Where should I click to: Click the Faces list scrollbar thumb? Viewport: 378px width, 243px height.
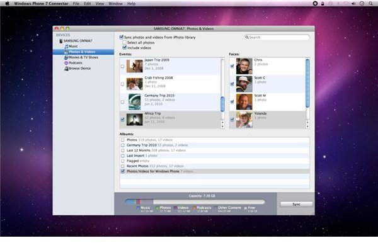[x=307, y=83]
